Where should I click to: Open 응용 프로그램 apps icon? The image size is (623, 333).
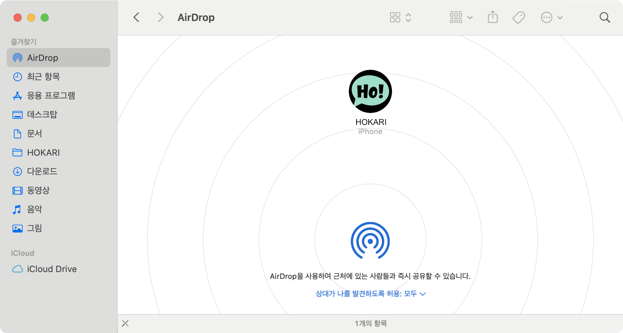pyautogui.click(x=18, y=96)
